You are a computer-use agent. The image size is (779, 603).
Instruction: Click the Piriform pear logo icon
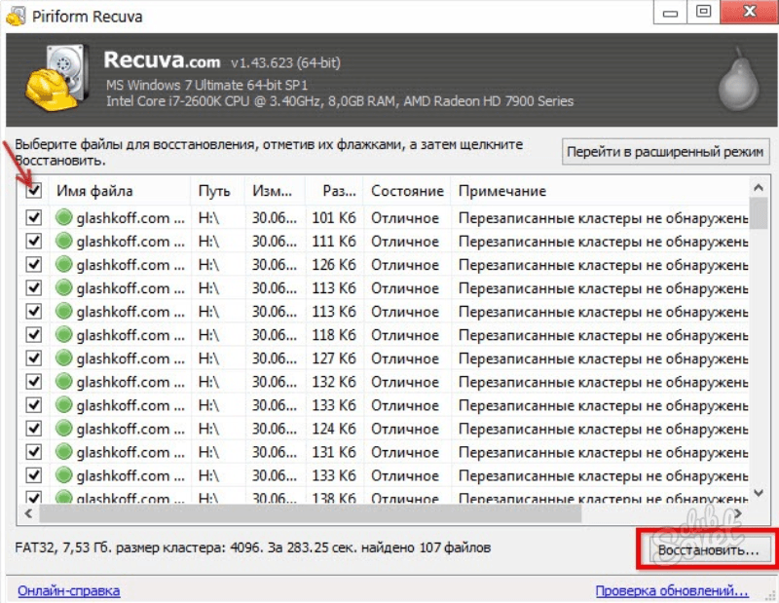click(736, 81)
